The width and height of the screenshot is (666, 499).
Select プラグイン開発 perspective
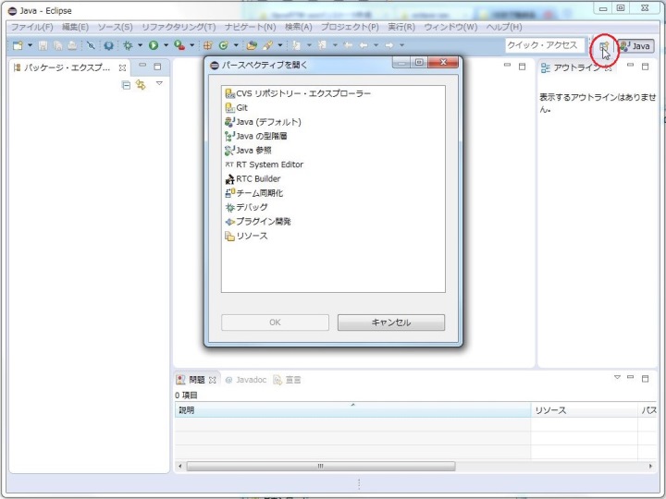(x=258, y=222)
